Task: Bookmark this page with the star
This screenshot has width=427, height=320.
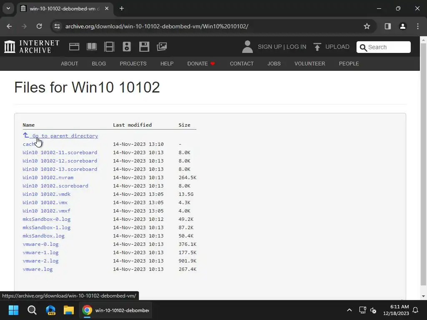Action: (x=367, y=26)
